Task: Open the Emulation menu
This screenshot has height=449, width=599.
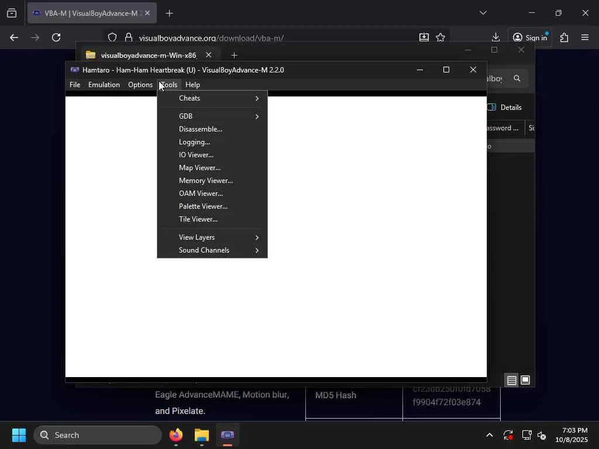Action: [104, 85]
